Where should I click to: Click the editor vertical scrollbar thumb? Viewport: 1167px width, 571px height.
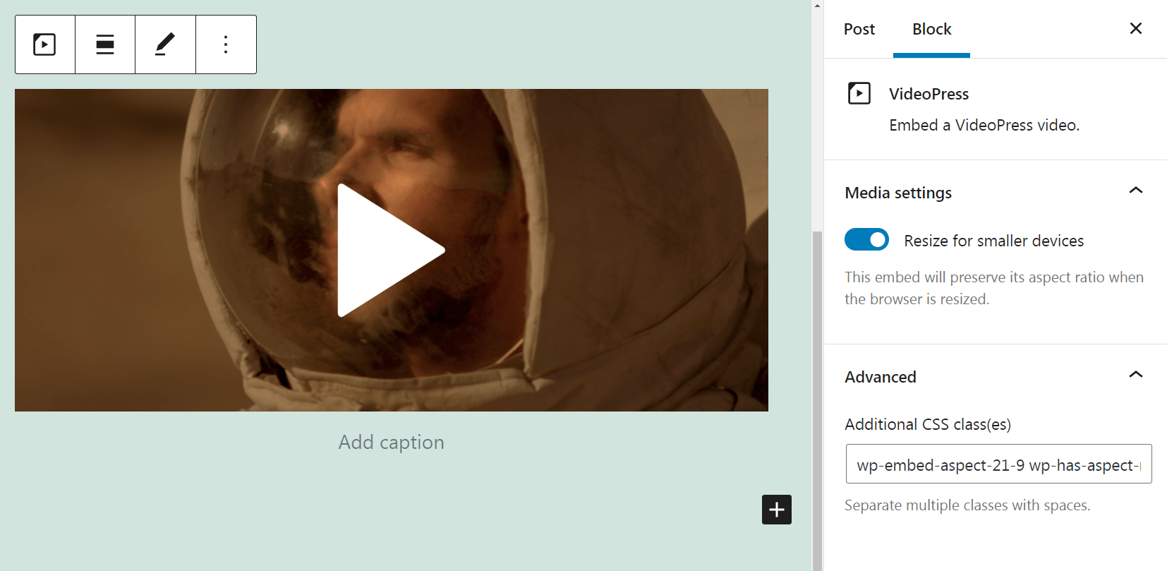pyautogui.click(x=818, y=400)
